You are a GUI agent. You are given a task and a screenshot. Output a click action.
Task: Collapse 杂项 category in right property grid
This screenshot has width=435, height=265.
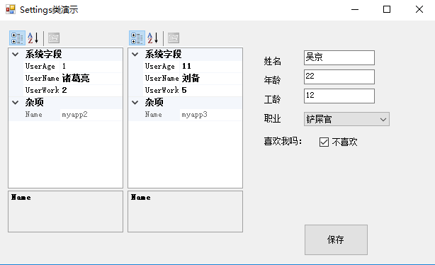point(135,103)
